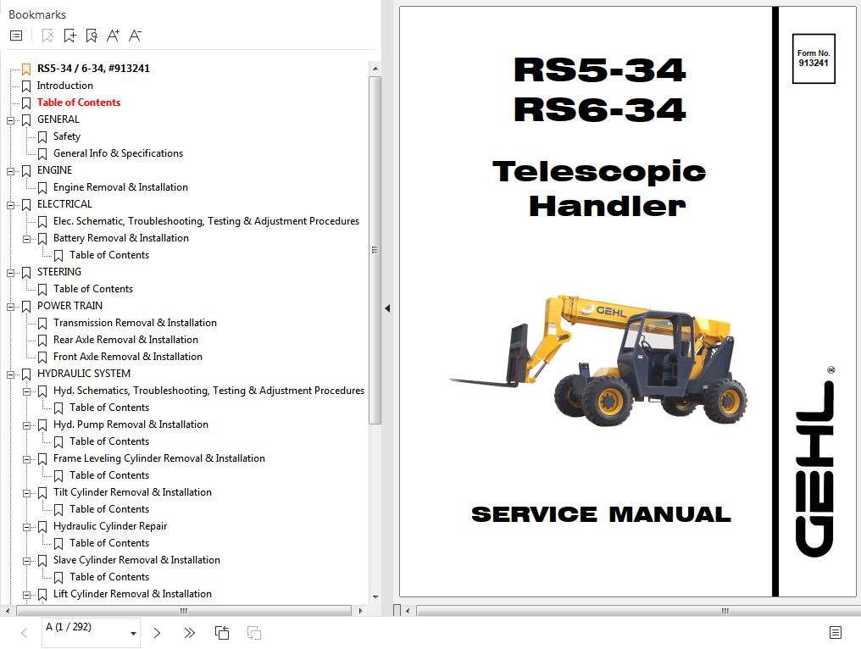Screen dimensions: 861x649
Task: Click the SERVICE MANUAL title text
Action: tap(601, 514)
